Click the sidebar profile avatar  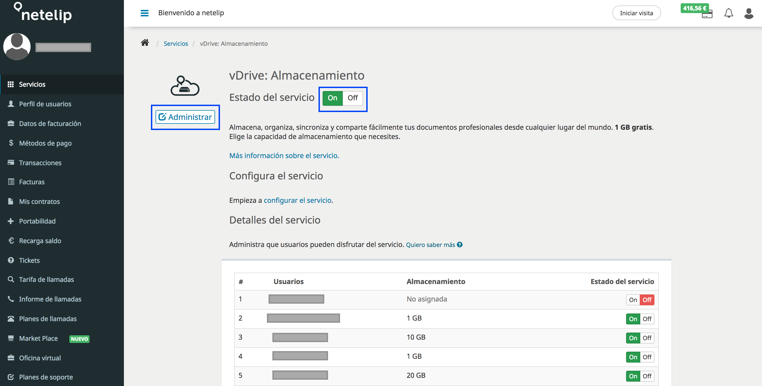pyautogui.click(x=17, y=47)
